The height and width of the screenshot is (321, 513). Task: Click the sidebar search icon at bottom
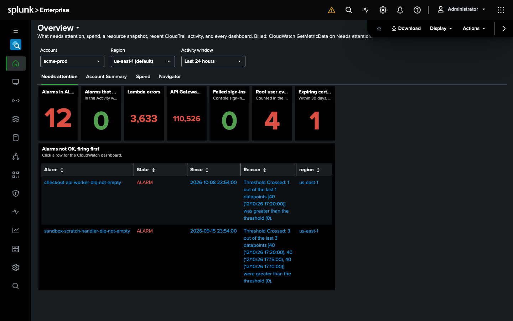(16, 286)
